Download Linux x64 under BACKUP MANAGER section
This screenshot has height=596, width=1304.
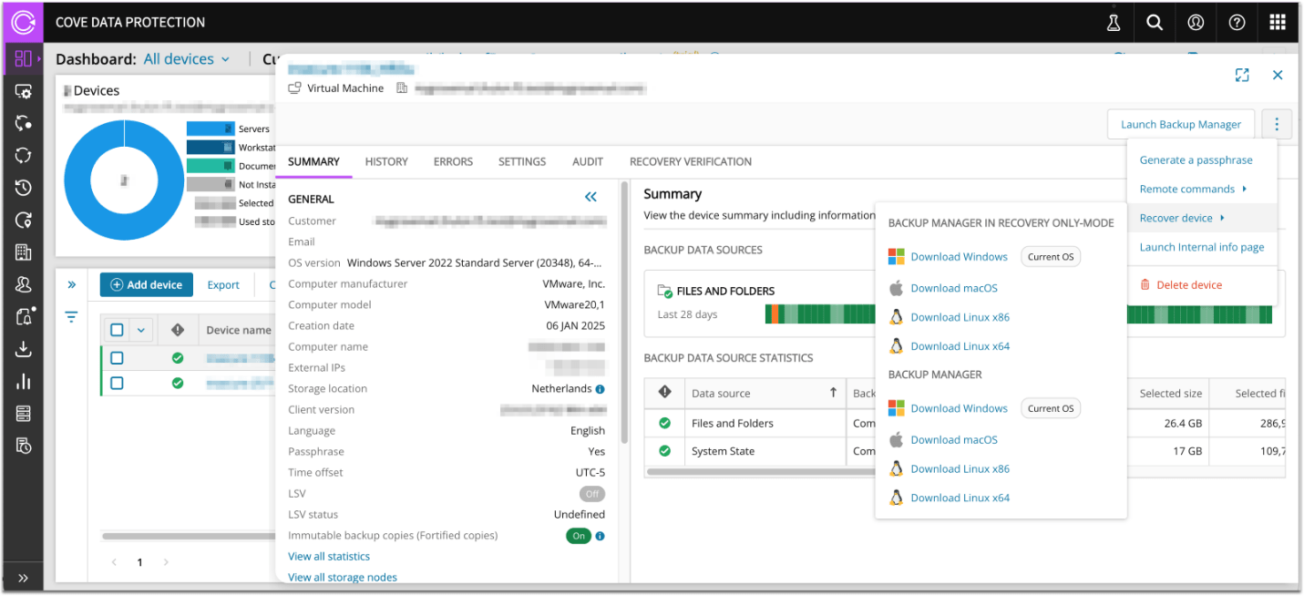[x=960, y=498]
